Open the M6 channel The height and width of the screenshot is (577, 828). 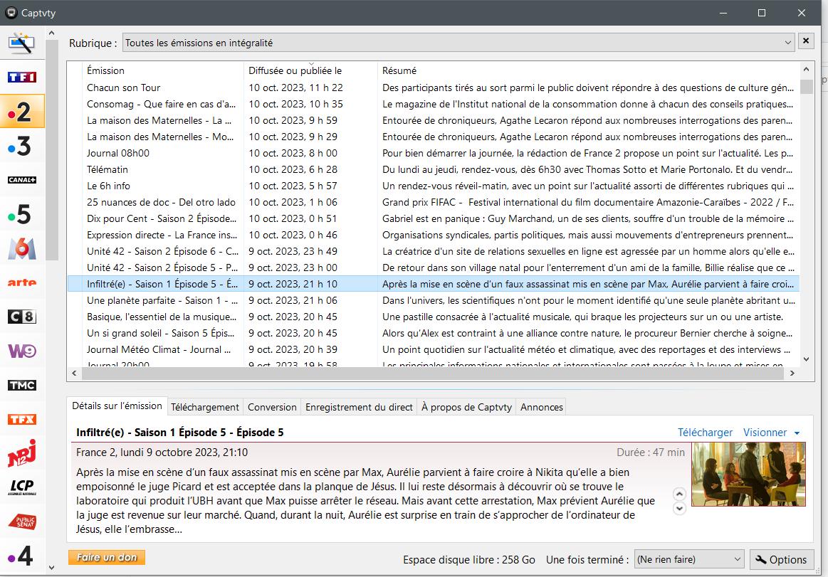tap(22, 248)
